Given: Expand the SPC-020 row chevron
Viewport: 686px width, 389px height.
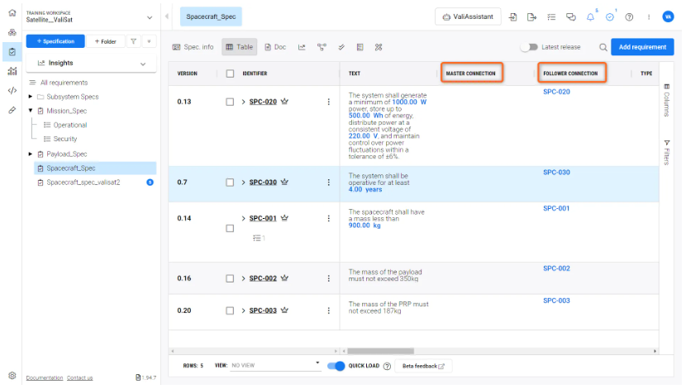Looking at the screenshot, I should (x=243, y=102).
